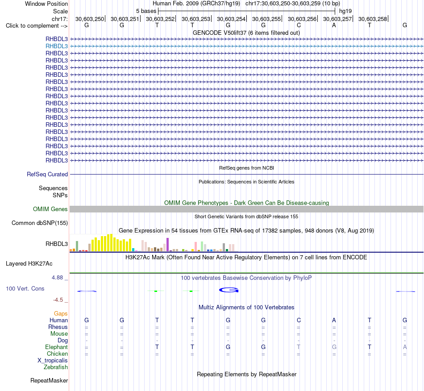Screen dimensions: 424x391
Task: Click the orange Gaps label
Action: pyautogui.click(x=61, y=314)
